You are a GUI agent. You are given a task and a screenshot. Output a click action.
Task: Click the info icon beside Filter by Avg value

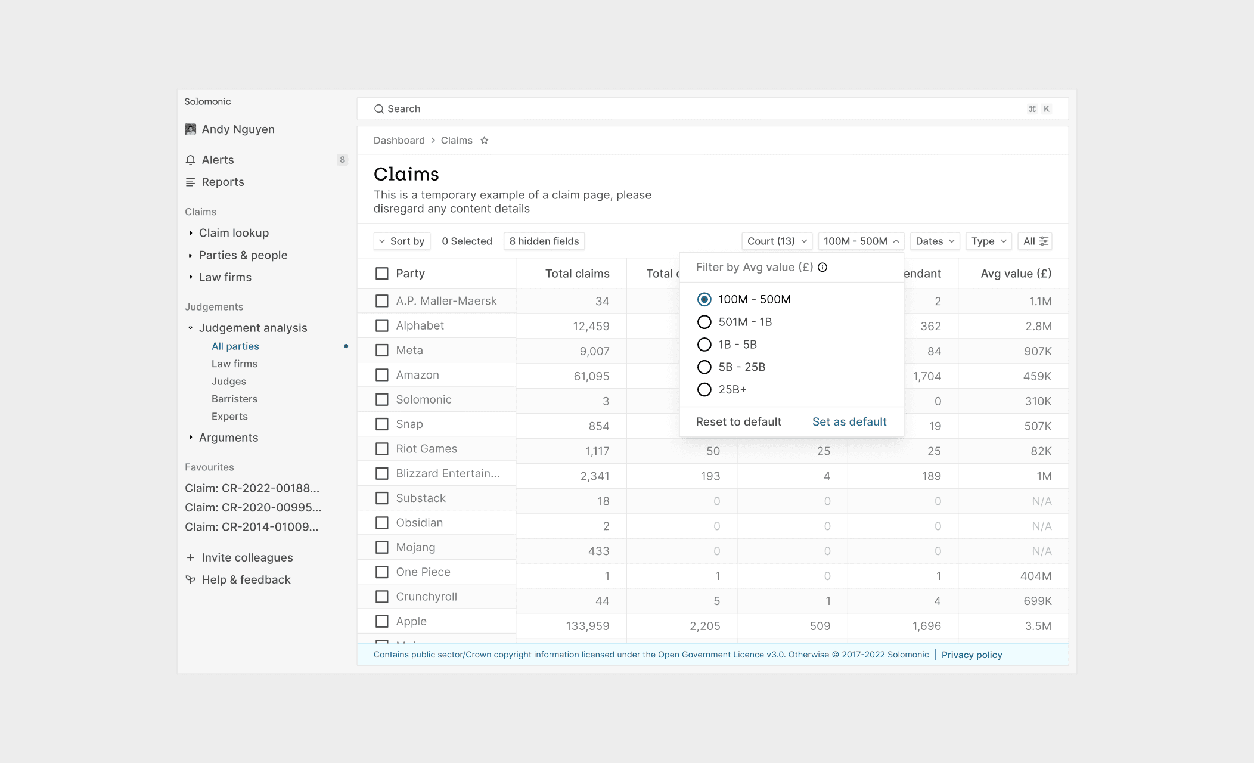click(x=822, y=268)
